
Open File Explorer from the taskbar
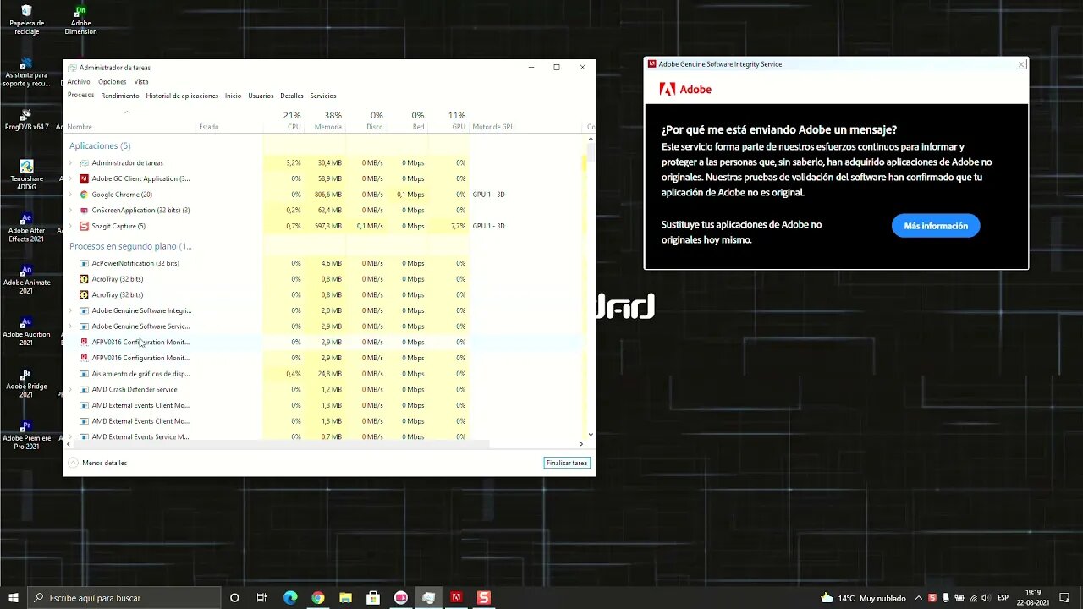click(x=345, y=598)
